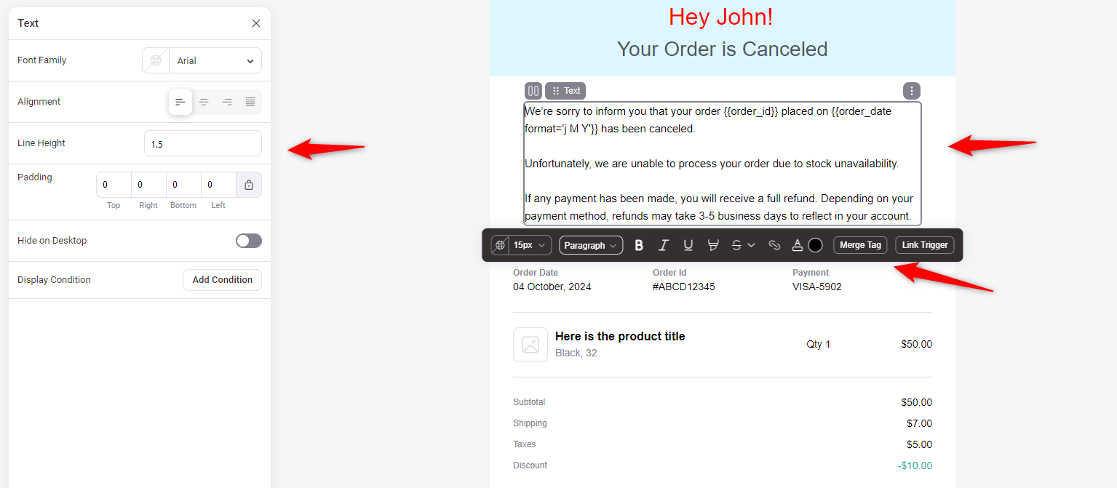The image size is (1117, 488).
Task: Apply the highlight marker tool
Action: [x=713, y=245]
